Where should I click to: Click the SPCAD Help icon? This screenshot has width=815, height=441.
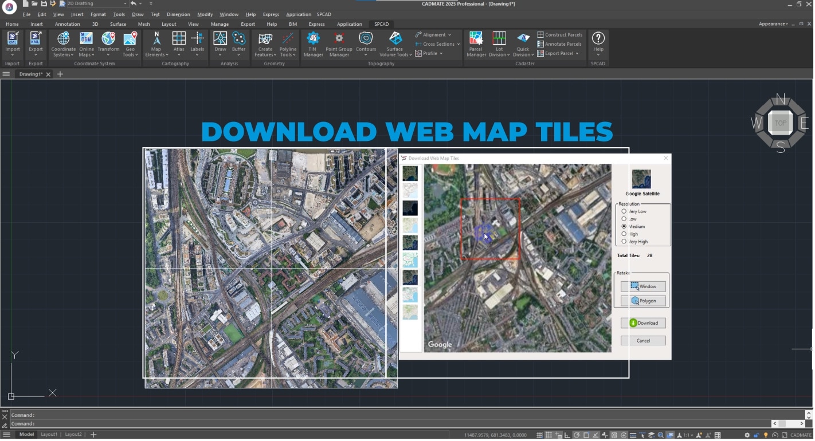pos(598,44)
